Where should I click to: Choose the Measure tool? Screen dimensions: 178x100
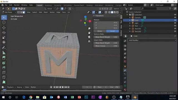(x=4, y=52)
